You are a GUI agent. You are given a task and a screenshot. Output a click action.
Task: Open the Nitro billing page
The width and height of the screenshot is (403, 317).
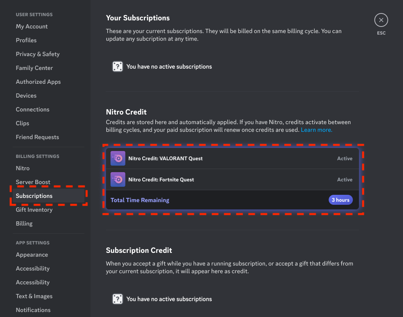[x=23, y=168]
